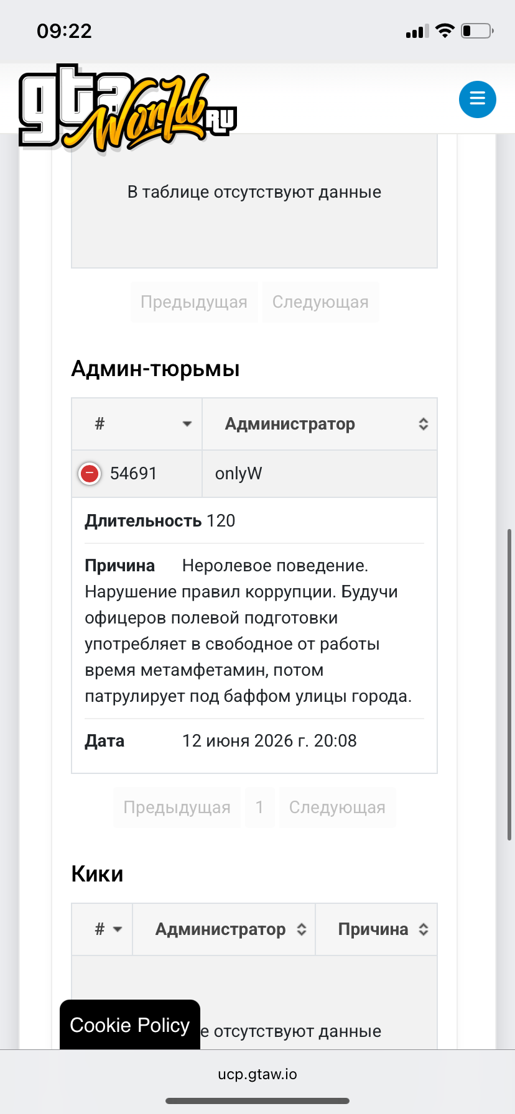The image size is (515, 1114).
Task: Tap the cellular signal icon
Action: coord(417,32)
